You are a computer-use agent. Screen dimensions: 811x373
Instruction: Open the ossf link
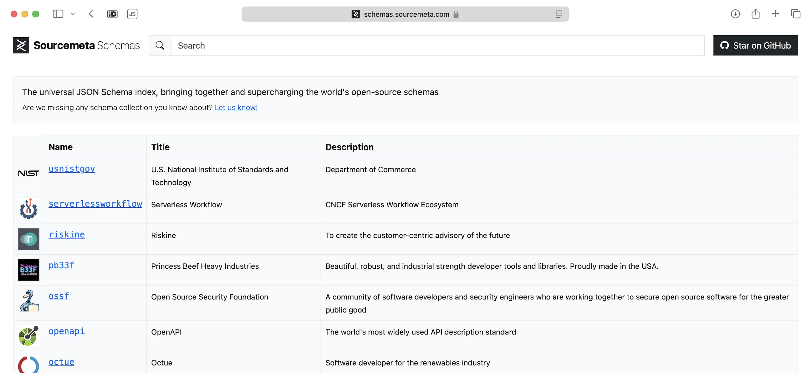pos(59,297)
